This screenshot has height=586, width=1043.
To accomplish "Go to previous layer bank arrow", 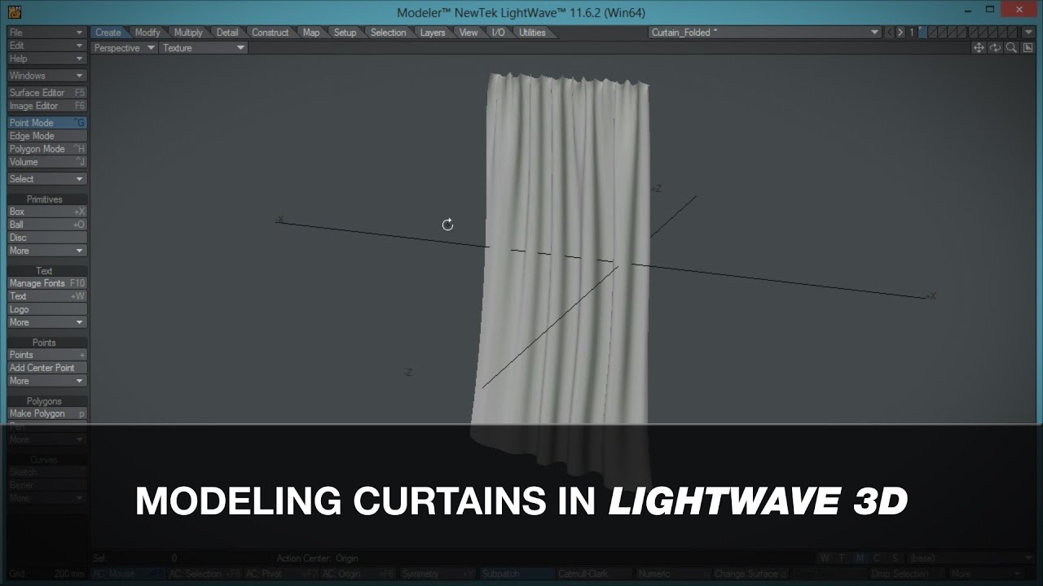I will coord(890,33).
